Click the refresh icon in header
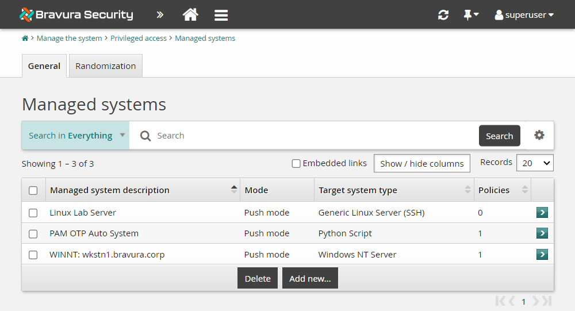This screenshot has height=311, width=575. point(443,15)
